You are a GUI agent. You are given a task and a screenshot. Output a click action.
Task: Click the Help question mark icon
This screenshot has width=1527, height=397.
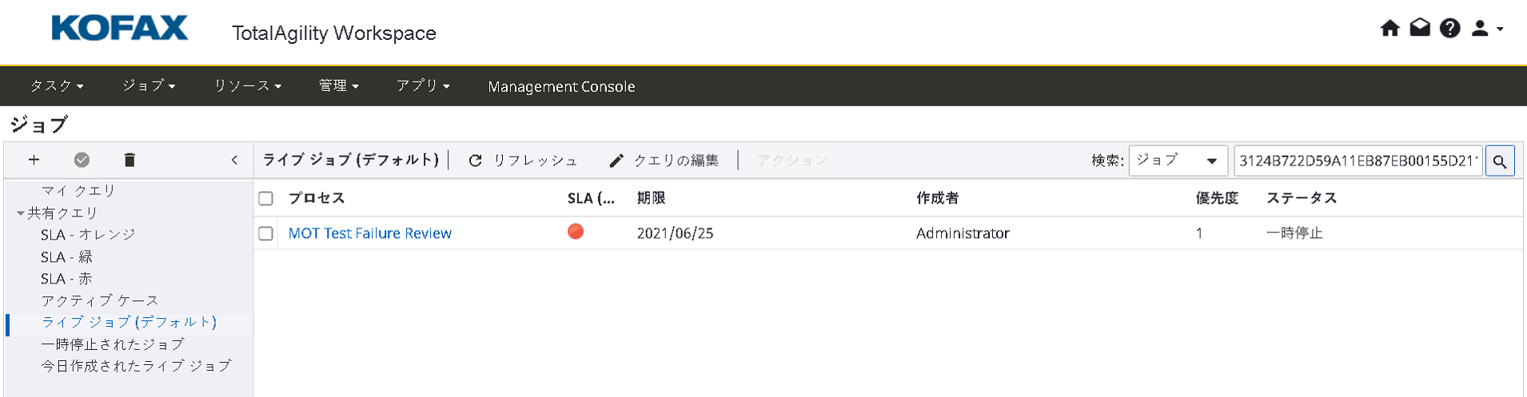tap(1449, 29)
